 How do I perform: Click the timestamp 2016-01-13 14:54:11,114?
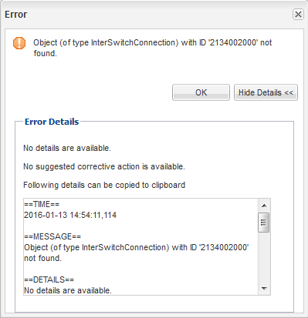click(70, 215)
